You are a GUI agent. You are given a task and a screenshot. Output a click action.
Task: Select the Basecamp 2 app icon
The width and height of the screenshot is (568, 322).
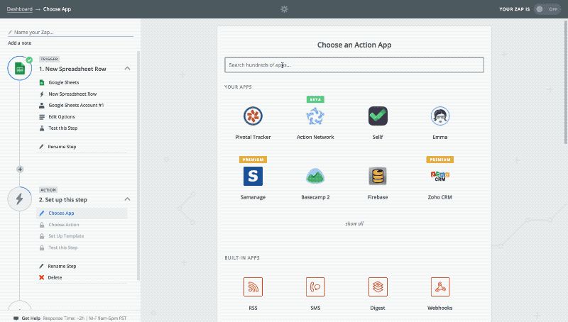315,176
